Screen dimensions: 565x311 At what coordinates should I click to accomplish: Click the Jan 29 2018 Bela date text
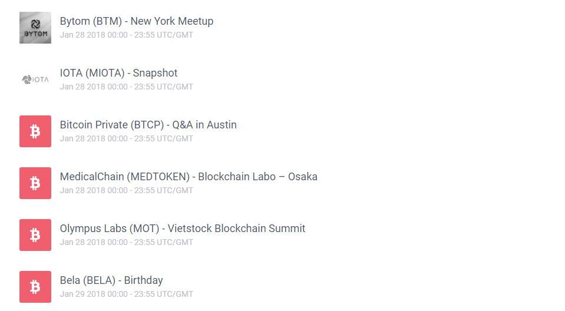pos(127,295)
